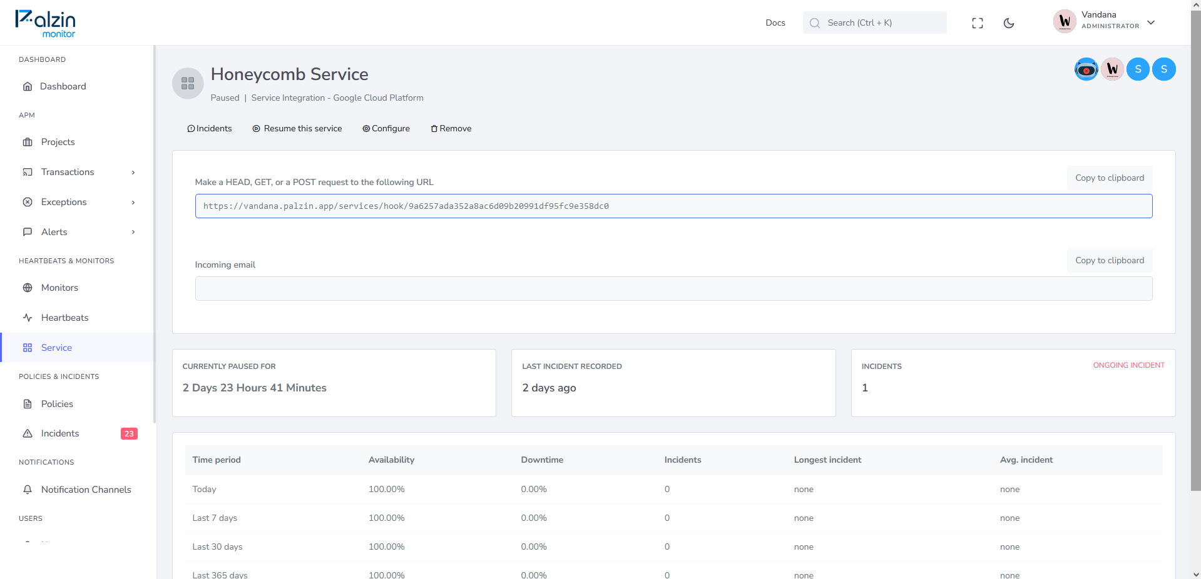Open Notification Channels page
Viewport: 1201px width, 579px height.
[86, 490]
